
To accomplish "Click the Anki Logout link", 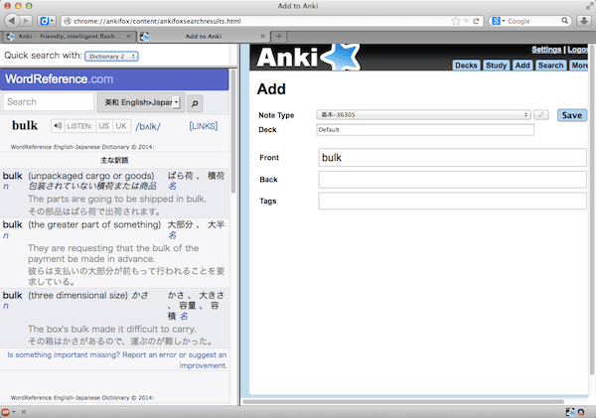I will [577, 50].
